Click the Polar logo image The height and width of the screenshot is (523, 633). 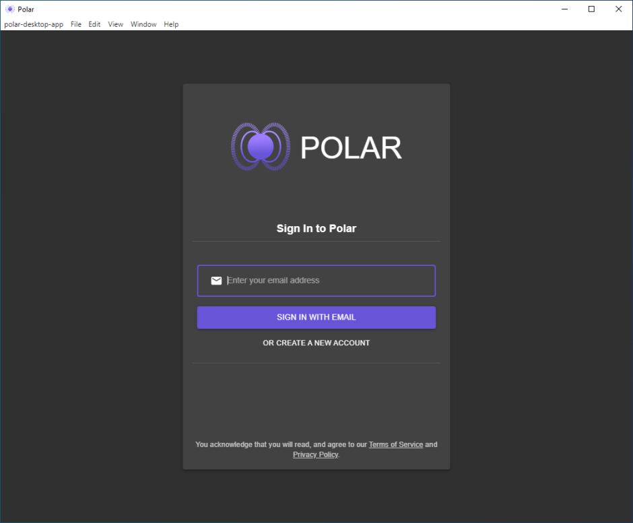(316, 147)
